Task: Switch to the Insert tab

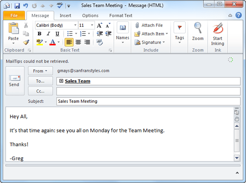Action: point(65,15)
